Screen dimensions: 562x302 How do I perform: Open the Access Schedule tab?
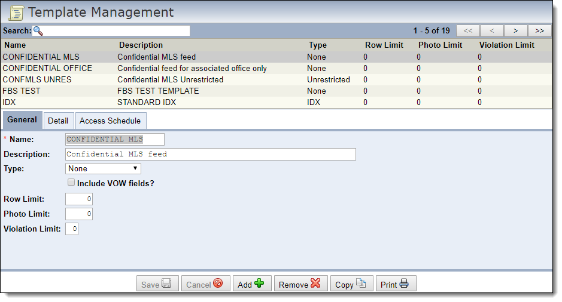tap(110, 121)
